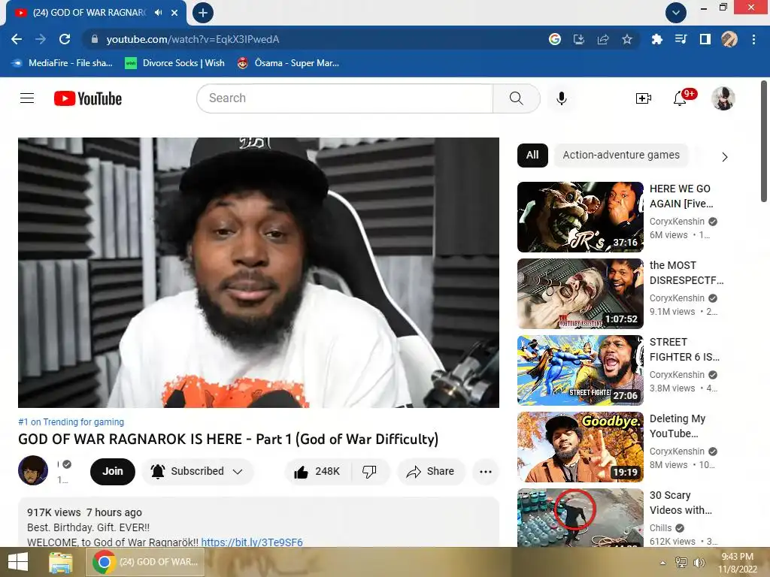Show more category chips with right chevron
Viewport: 770px width, 577px height.
tap(724, 157)
